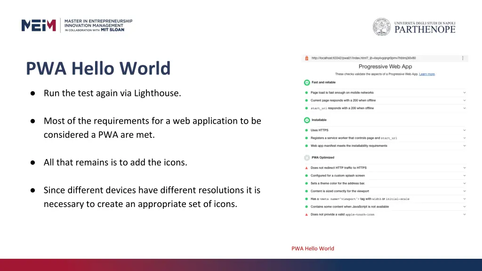Open the Learn more link

(x=426, y=74)
